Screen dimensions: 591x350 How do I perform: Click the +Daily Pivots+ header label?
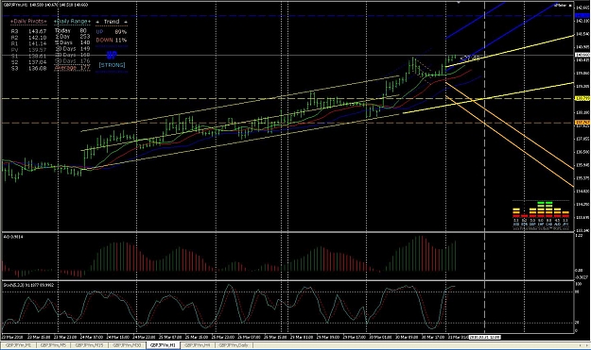(28, 22)
